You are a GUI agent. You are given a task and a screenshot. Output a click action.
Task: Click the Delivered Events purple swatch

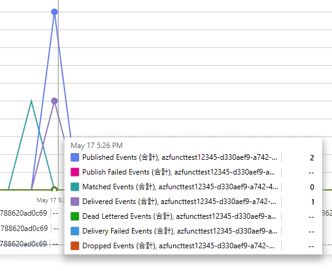tap(75, 202)
